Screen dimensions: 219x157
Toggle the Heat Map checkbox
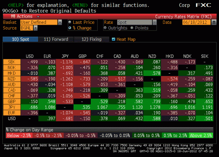(114, 39)
